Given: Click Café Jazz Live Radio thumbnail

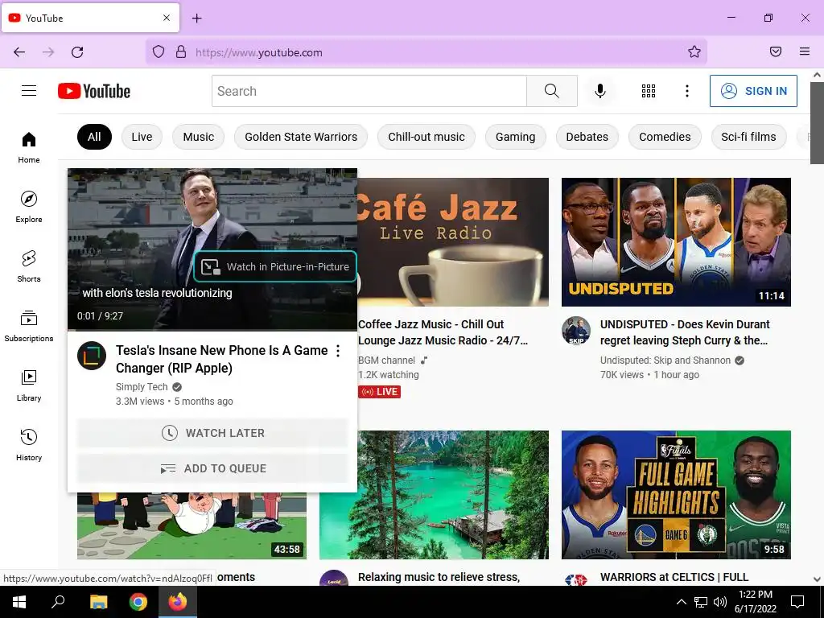Looking at the screenshot, I should tap(453, 241).
